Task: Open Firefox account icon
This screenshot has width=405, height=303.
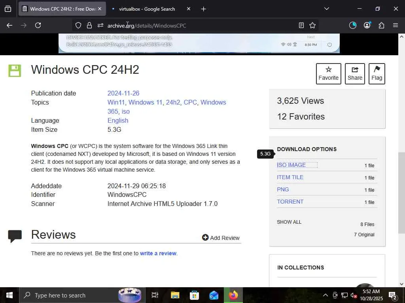Action: pyautogui.click(x=367, y=25)
